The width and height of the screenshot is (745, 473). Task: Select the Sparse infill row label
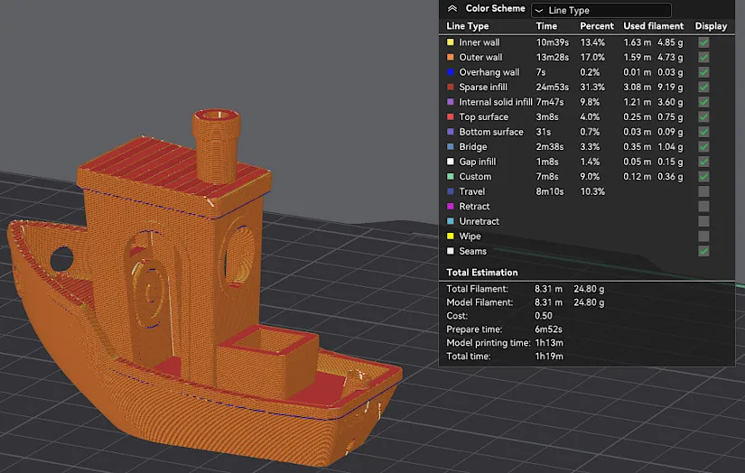483,87
